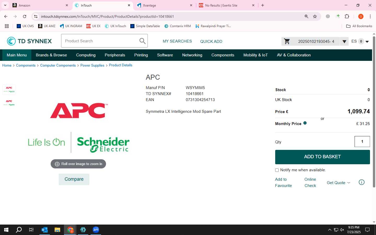Image resolution: width=376 pixels, height=235 pixels.
Task: Click the browser forward arrow
Action: click(x=15, y=16)
